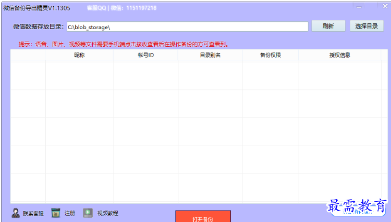This screenshot has width=391, height=222.
Task: Focus the WeChat data directory path field
Action: coord(188,27)
